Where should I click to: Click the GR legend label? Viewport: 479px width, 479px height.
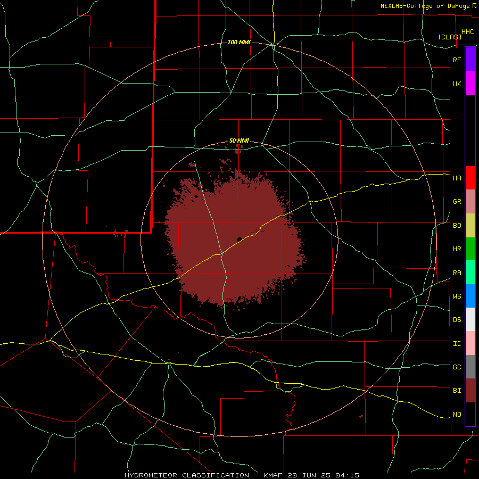[x=457, y=202]
